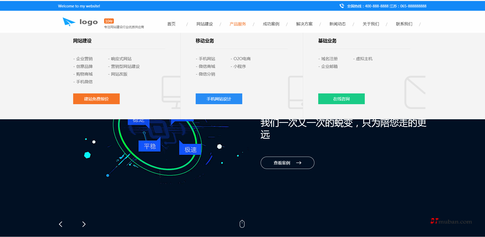
Task: Click the 查看案例 button
Action: pyautogui.click(x=287, y=163)
